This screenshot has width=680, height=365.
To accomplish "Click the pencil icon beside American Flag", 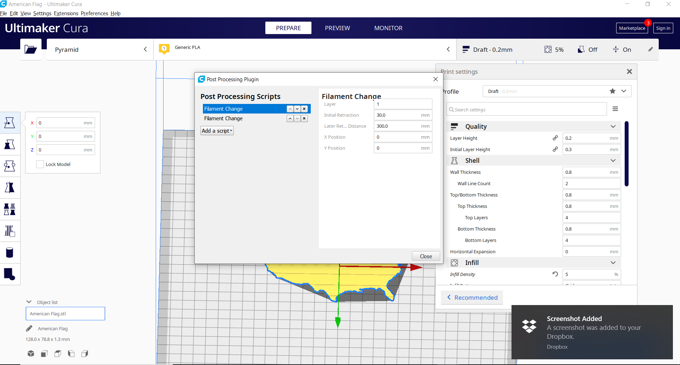I will click(x=29, y=328).
